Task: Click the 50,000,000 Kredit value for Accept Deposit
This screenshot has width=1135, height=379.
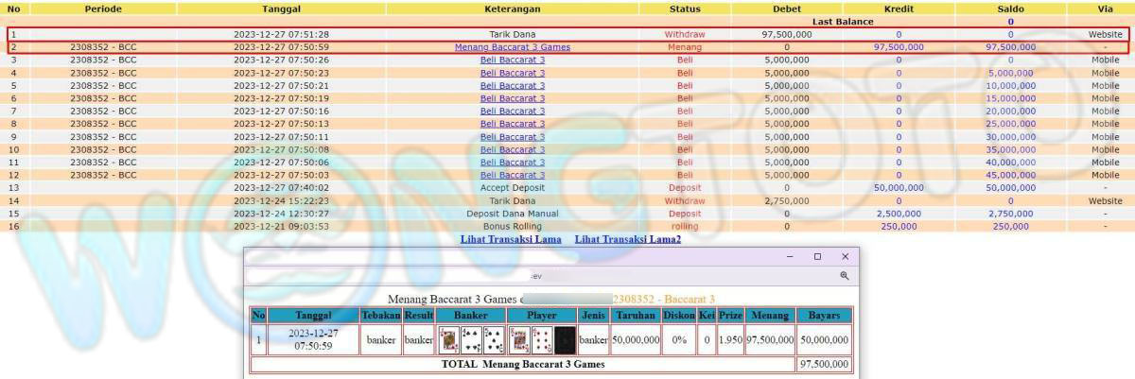Action: 898,188
